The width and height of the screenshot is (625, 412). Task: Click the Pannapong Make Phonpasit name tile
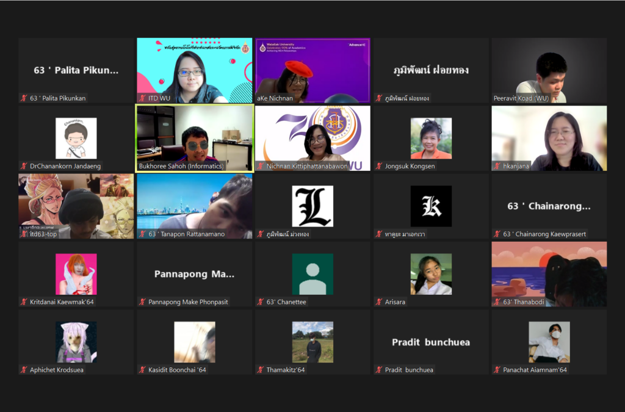(x=194, y=274)
